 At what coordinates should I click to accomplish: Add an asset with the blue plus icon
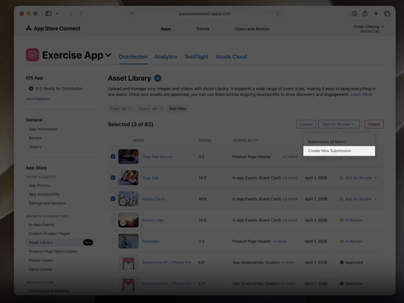tap(158, 78)
